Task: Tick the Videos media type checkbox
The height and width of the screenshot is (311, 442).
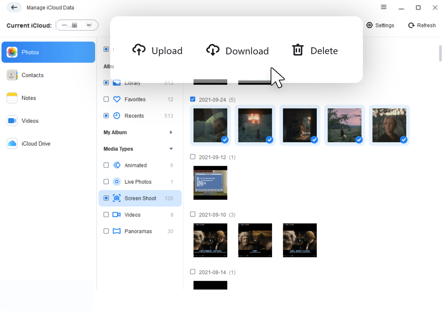Action: pyautogui.click(x=106, y=215)
